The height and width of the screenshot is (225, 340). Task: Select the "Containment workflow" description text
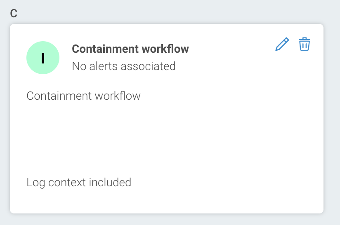(x=83, y=96)
